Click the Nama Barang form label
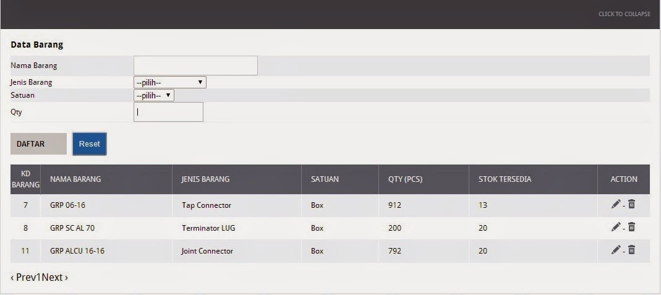Viewport: 661px width, 295px height. (34, 66)
